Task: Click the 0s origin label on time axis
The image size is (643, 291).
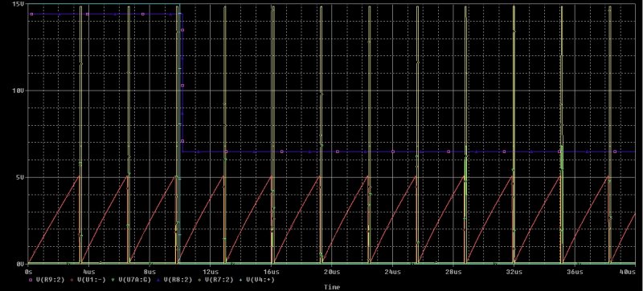Action: (x=28, y=272)
